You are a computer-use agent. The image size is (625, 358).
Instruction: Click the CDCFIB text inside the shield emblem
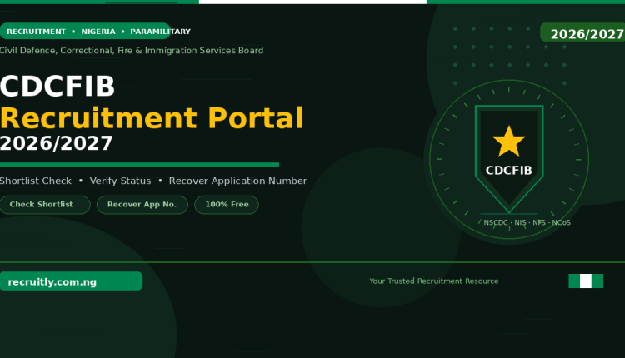(x=509, y=171)
